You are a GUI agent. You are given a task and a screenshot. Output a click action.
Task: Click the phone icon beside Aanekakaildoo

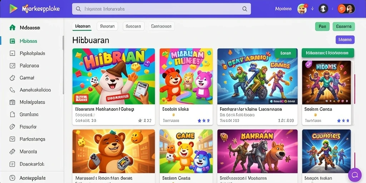[x=13, y=90]
